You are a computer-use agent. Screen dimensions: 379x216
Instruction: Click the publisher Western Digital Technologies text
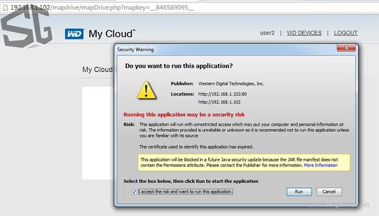[231, 84]
